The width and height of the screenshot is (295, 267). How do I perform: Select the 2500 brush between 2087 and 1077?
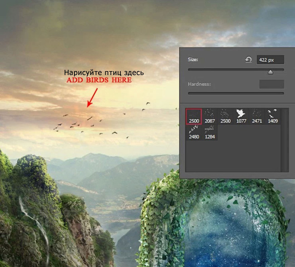coord(226,116)
